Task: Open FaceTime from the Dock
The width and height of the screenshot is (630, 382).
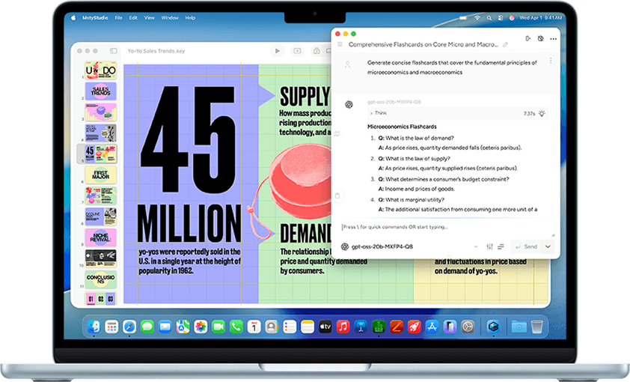Action: [x=218, y=327]
